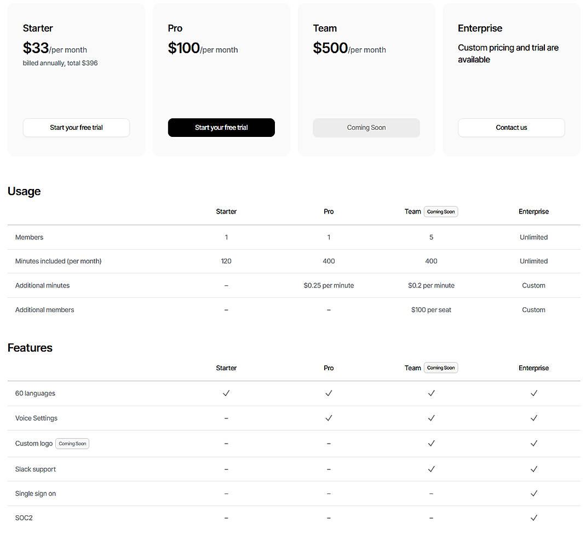This screenshot has width=586, height=534.
Task: Click the '$0.2 per minute' cell
Action: pyautogui.click(x=431, y=285)
